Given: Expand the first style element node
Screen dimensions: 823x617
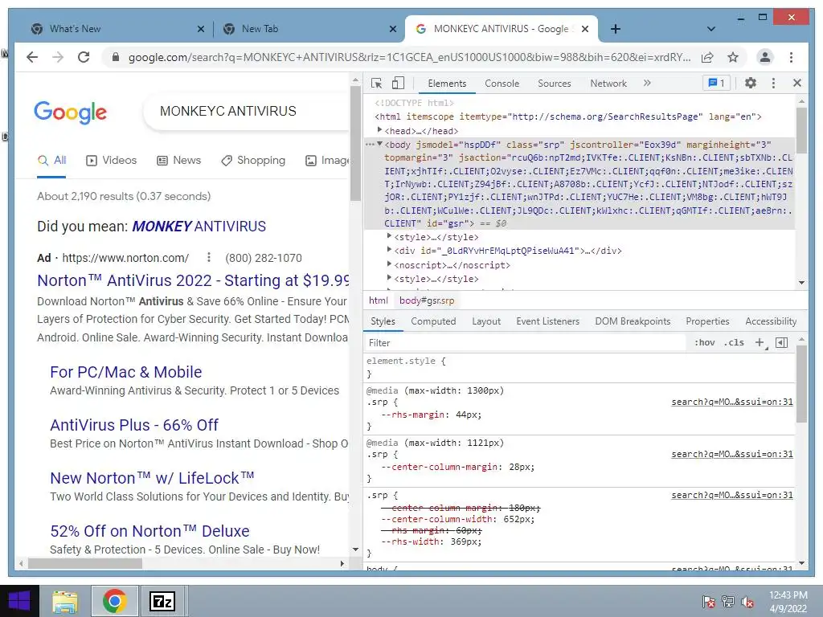Looking at the screenshot, I should 389,237.
